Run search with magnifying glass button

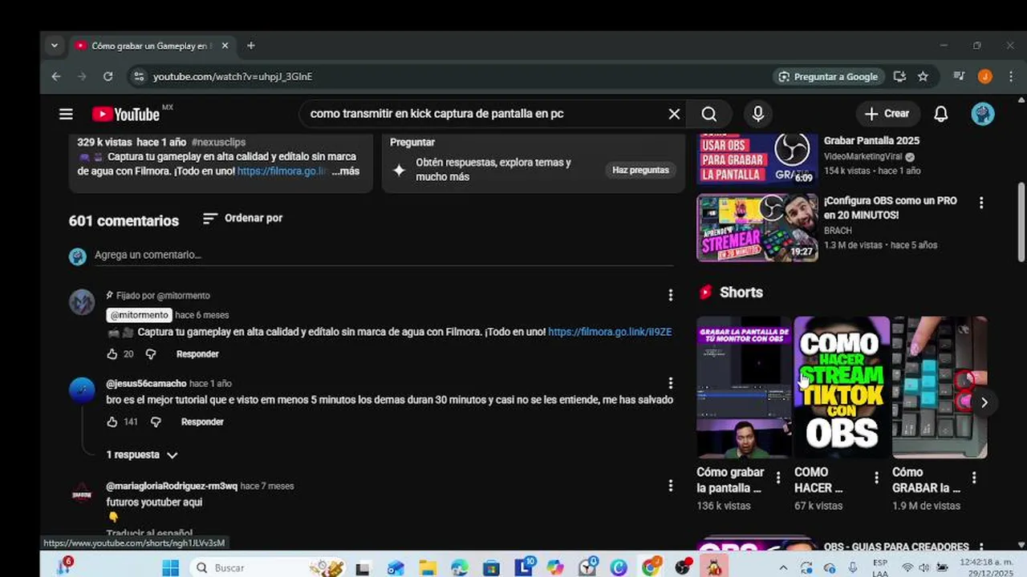coord(709,114)
